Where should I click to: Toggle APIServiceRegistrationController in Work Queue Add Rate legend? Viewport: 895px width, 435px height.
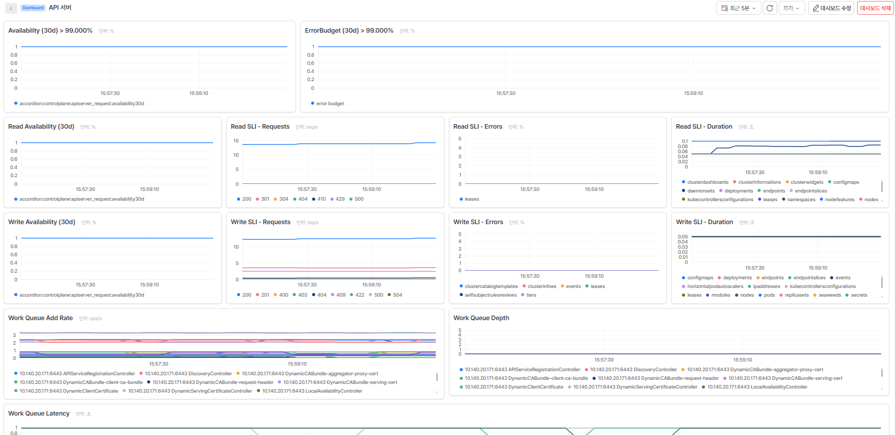pos(75,374)
